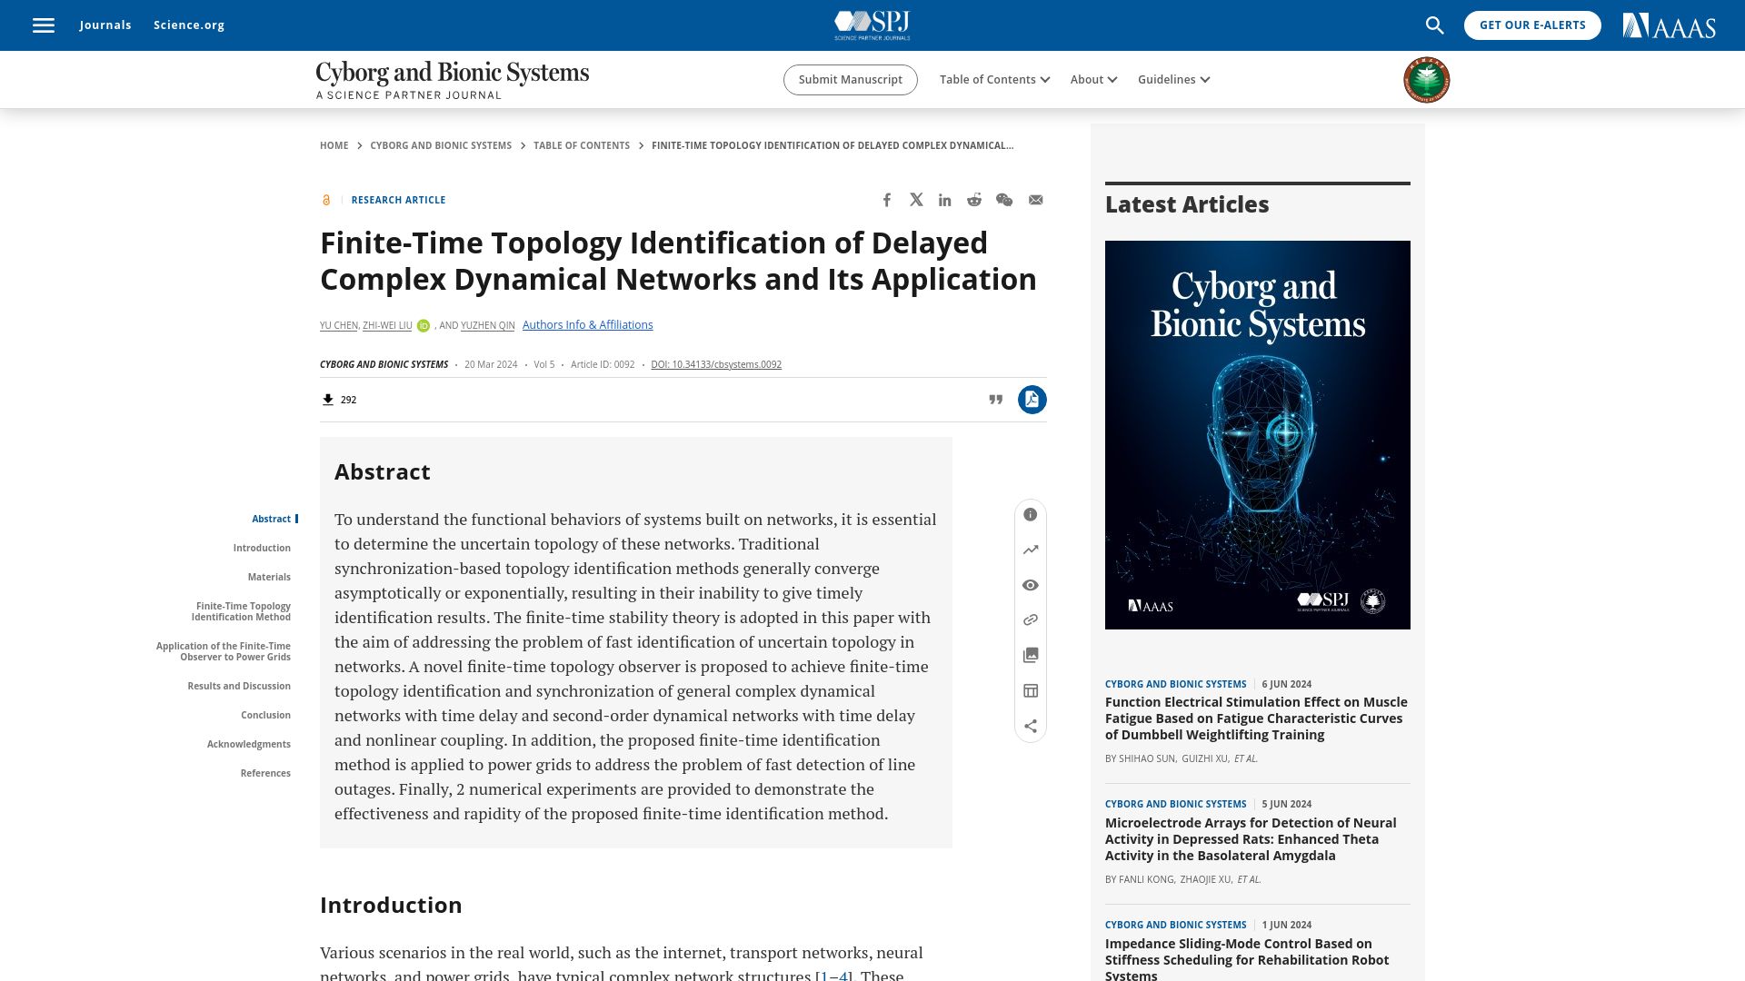Click GET OUR E-ALERTS button
This screenshot has width=1745, height=981.
tap(1532, 25)
